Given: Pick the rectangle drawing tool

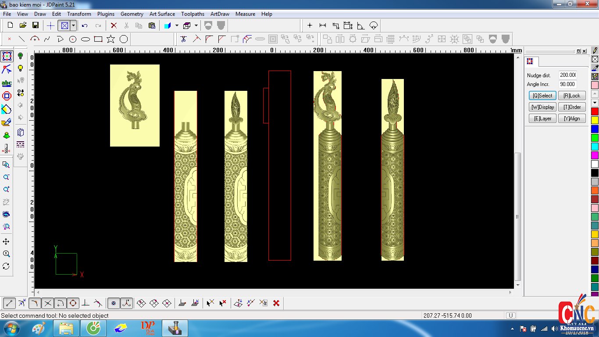Looking at the screenshot, I should pyautogui.click(x=98, y=39).
